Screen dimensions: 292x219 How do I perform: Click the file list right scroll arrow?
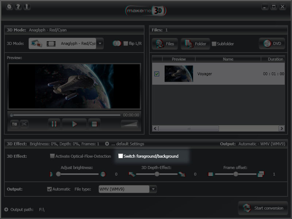coord(281,128)
